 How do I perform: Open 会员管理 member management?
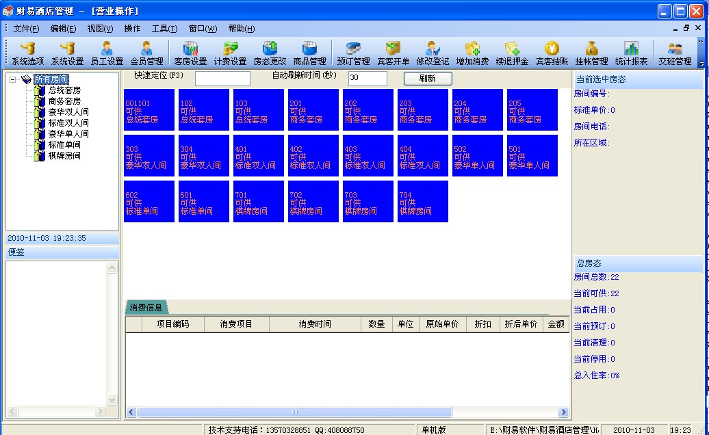point(146,53)
